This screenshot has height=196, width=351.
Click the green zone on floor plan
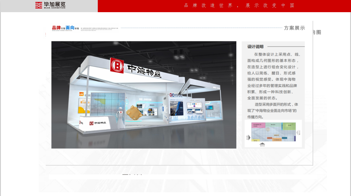[289, 126]
